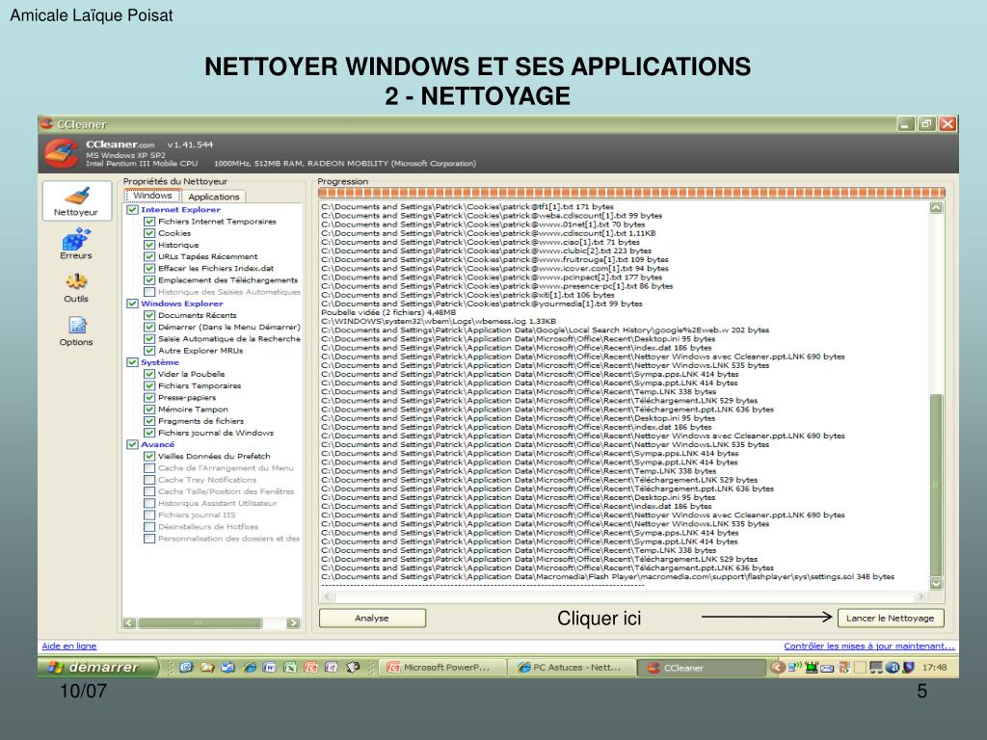Switch to the Windows tab
Viewport: 987px width, 740px height.
click(x=153, y=196)
